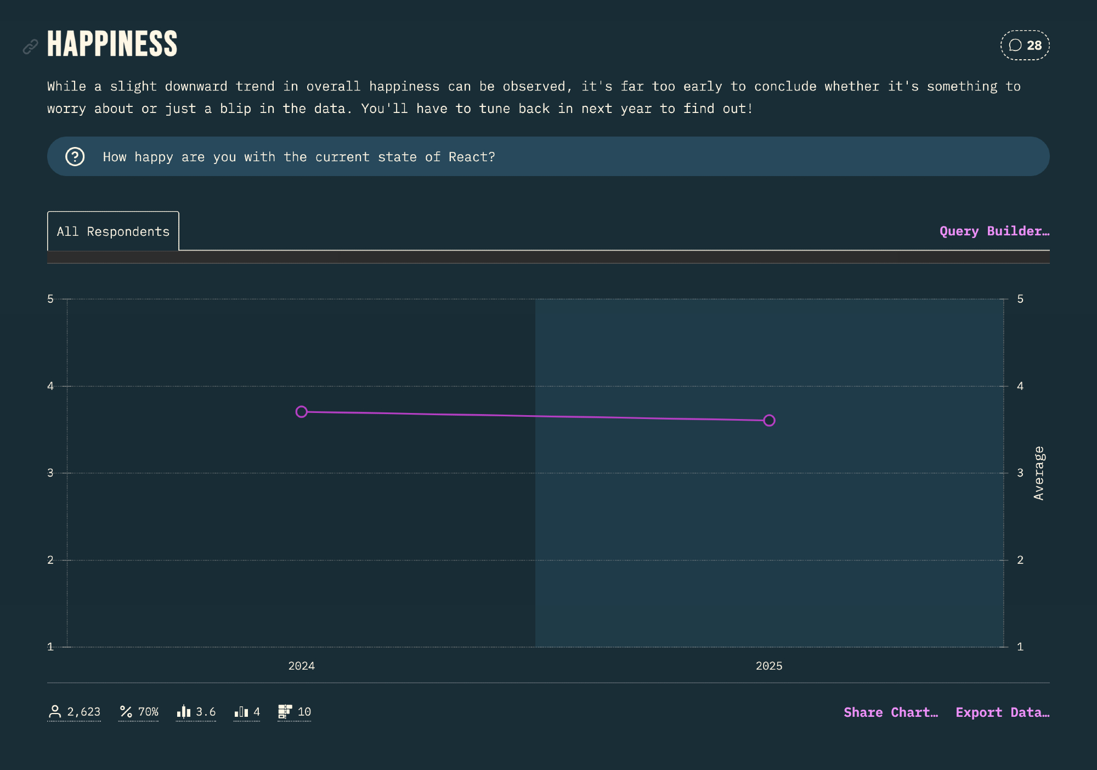Click the 2024 x-axis label

(x=302, y=666)
